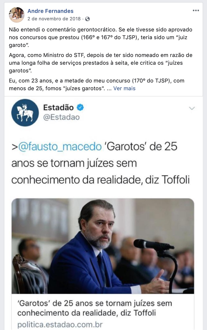Open the Toffoli photo in the tweet
This screenshot has height=330, width=207.
point(103,246)
